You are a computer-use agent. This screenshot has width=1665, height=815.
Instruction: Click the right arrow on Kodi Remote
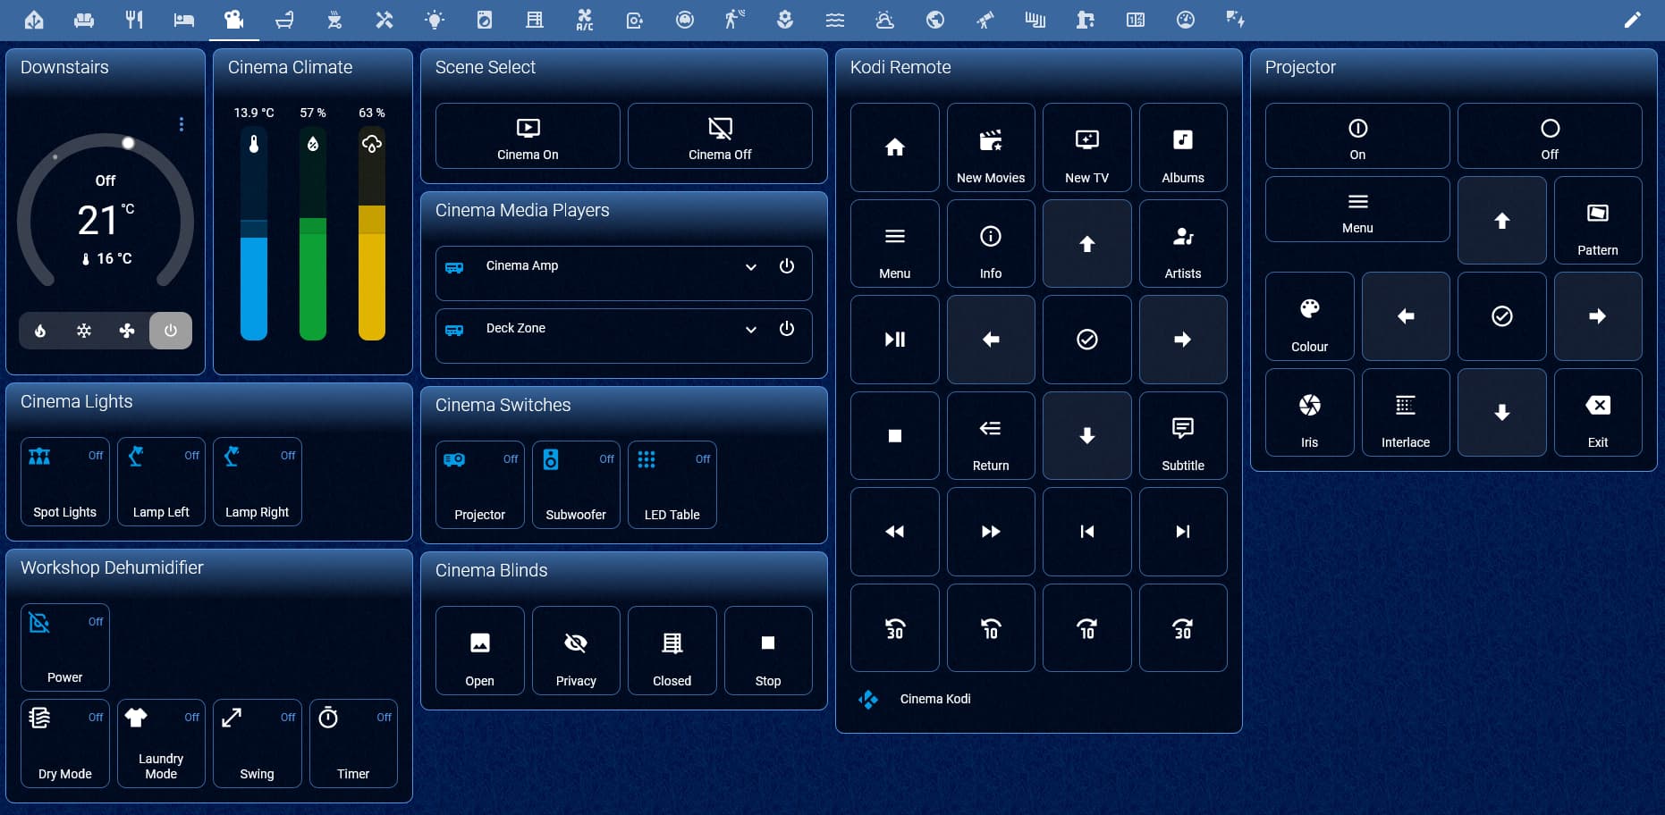[x=1183, y=340]
